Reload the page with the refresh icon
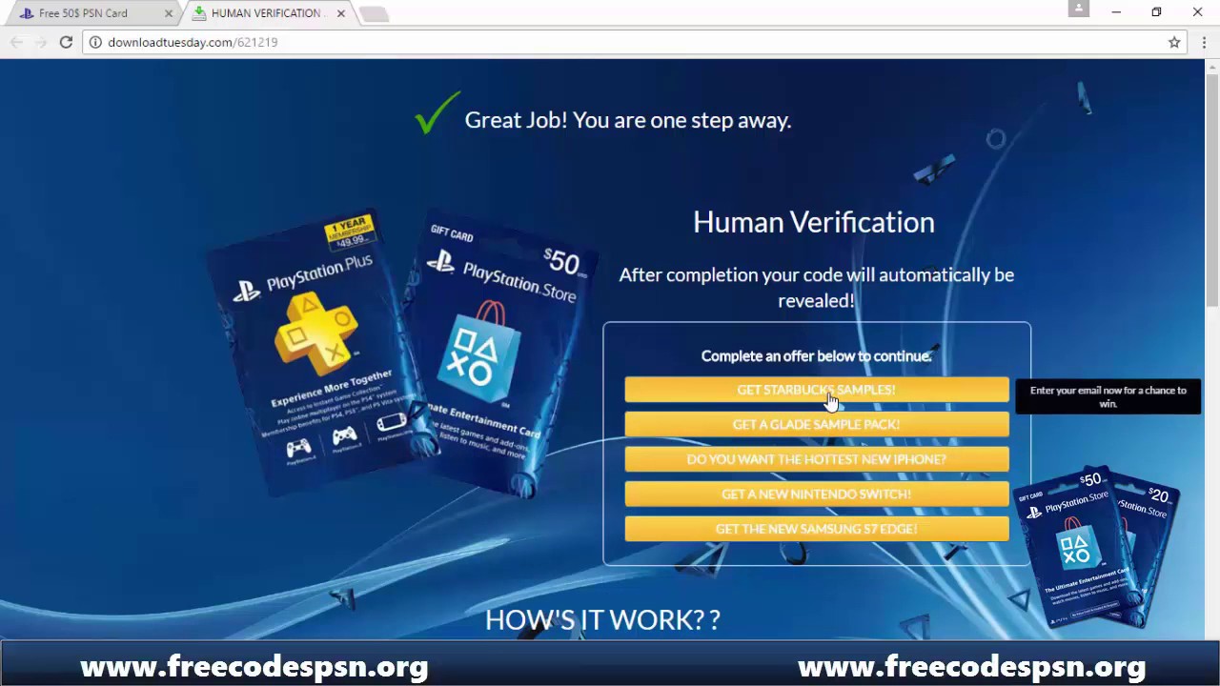The height and width of the screenshot is (686, 1220). pos(66,42)
